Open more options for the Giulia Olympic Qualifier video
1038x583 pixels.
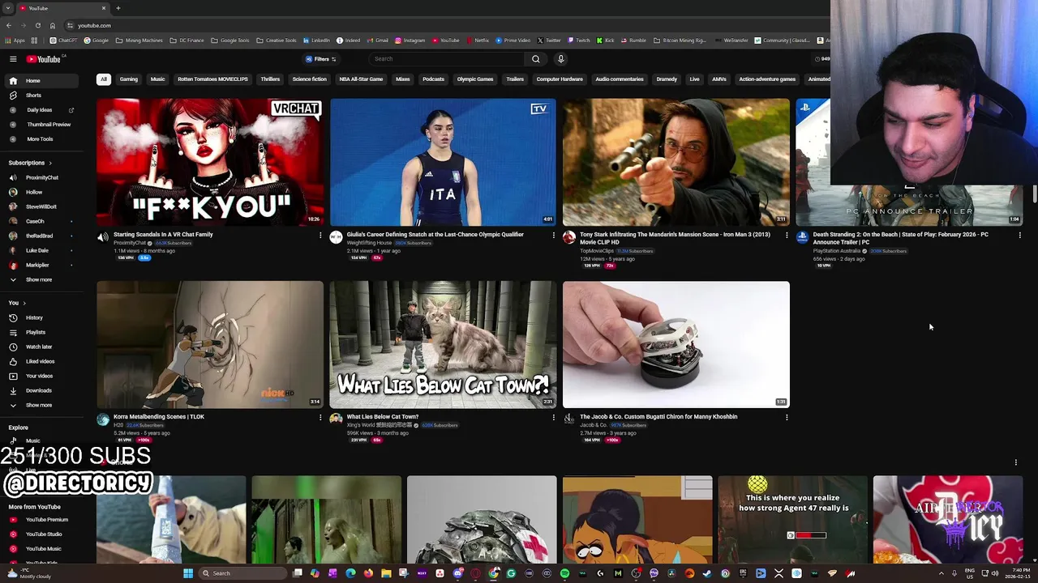[x=554, y=236]
